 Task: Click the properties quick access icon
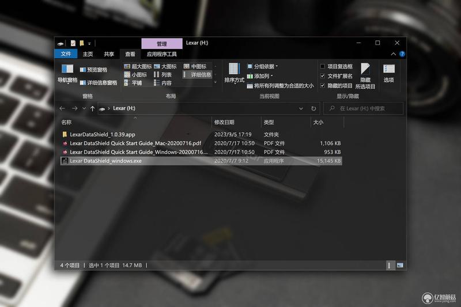(x=73, y=43)
